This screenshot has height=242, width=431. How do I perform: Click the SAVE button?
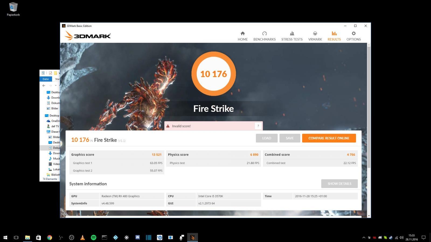click(290, 138)
